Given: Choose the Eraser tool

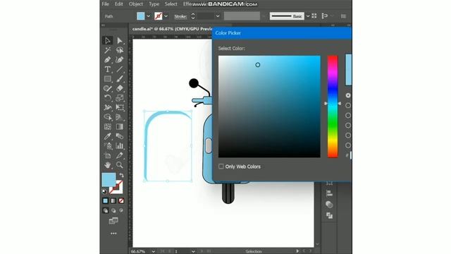Looking at the screenshot, I should [120, 88].
